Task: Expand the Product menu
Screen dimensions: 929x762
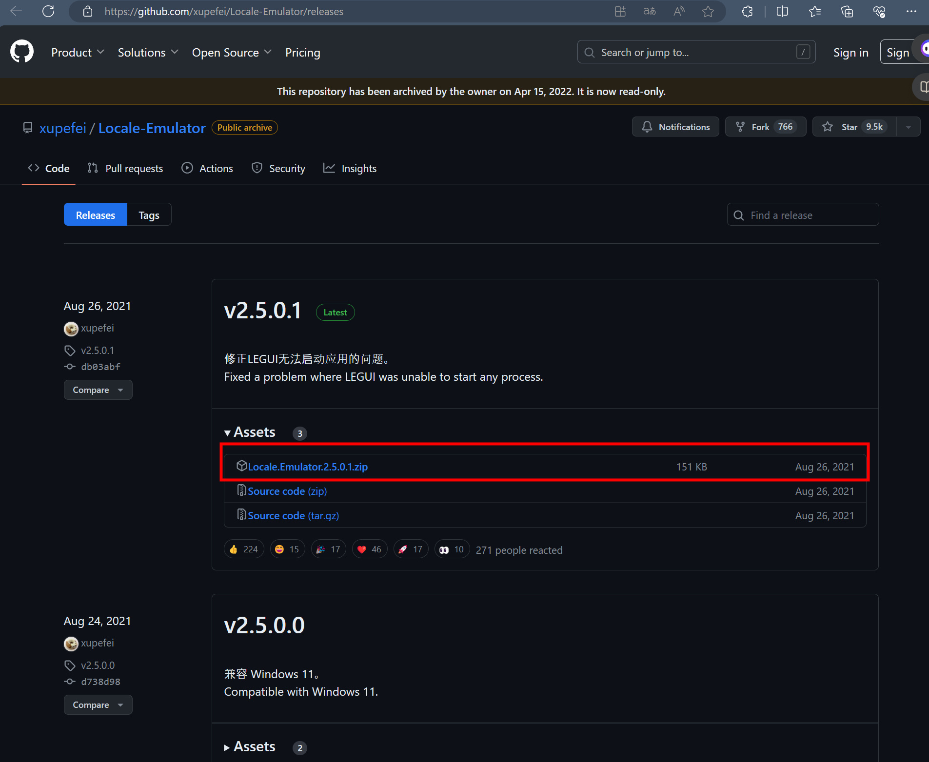Action: (x=78, y=52)
